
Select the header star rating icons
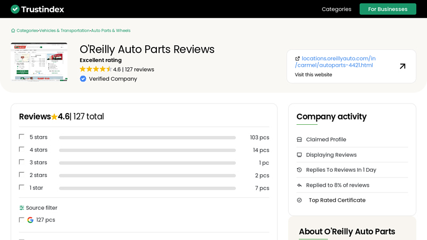click(96, 69)
